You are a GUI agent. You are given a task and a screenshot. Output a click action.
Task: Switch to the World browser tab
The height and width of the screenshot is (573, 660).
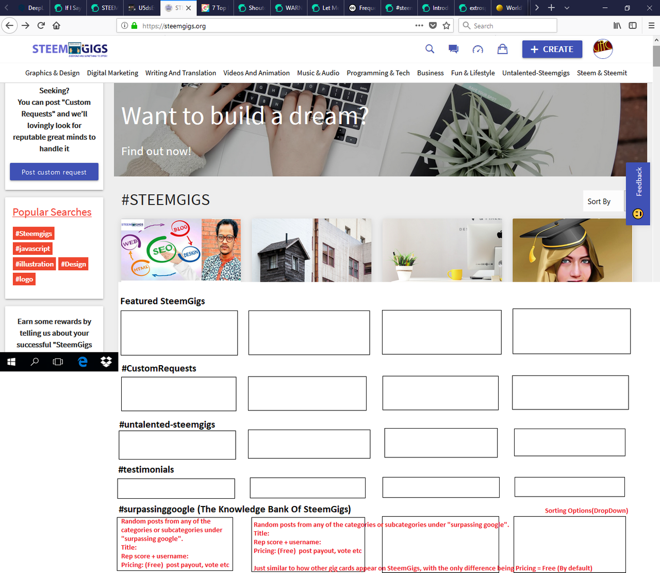[x=509, y=8]
